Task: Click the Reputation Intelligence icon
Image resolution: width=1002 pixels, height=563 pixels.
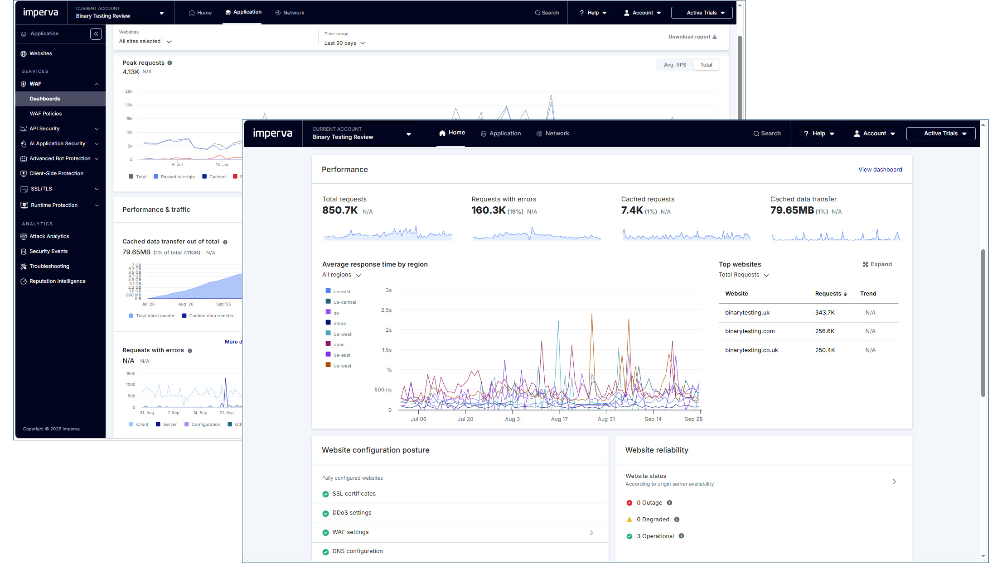Action: 24,281
